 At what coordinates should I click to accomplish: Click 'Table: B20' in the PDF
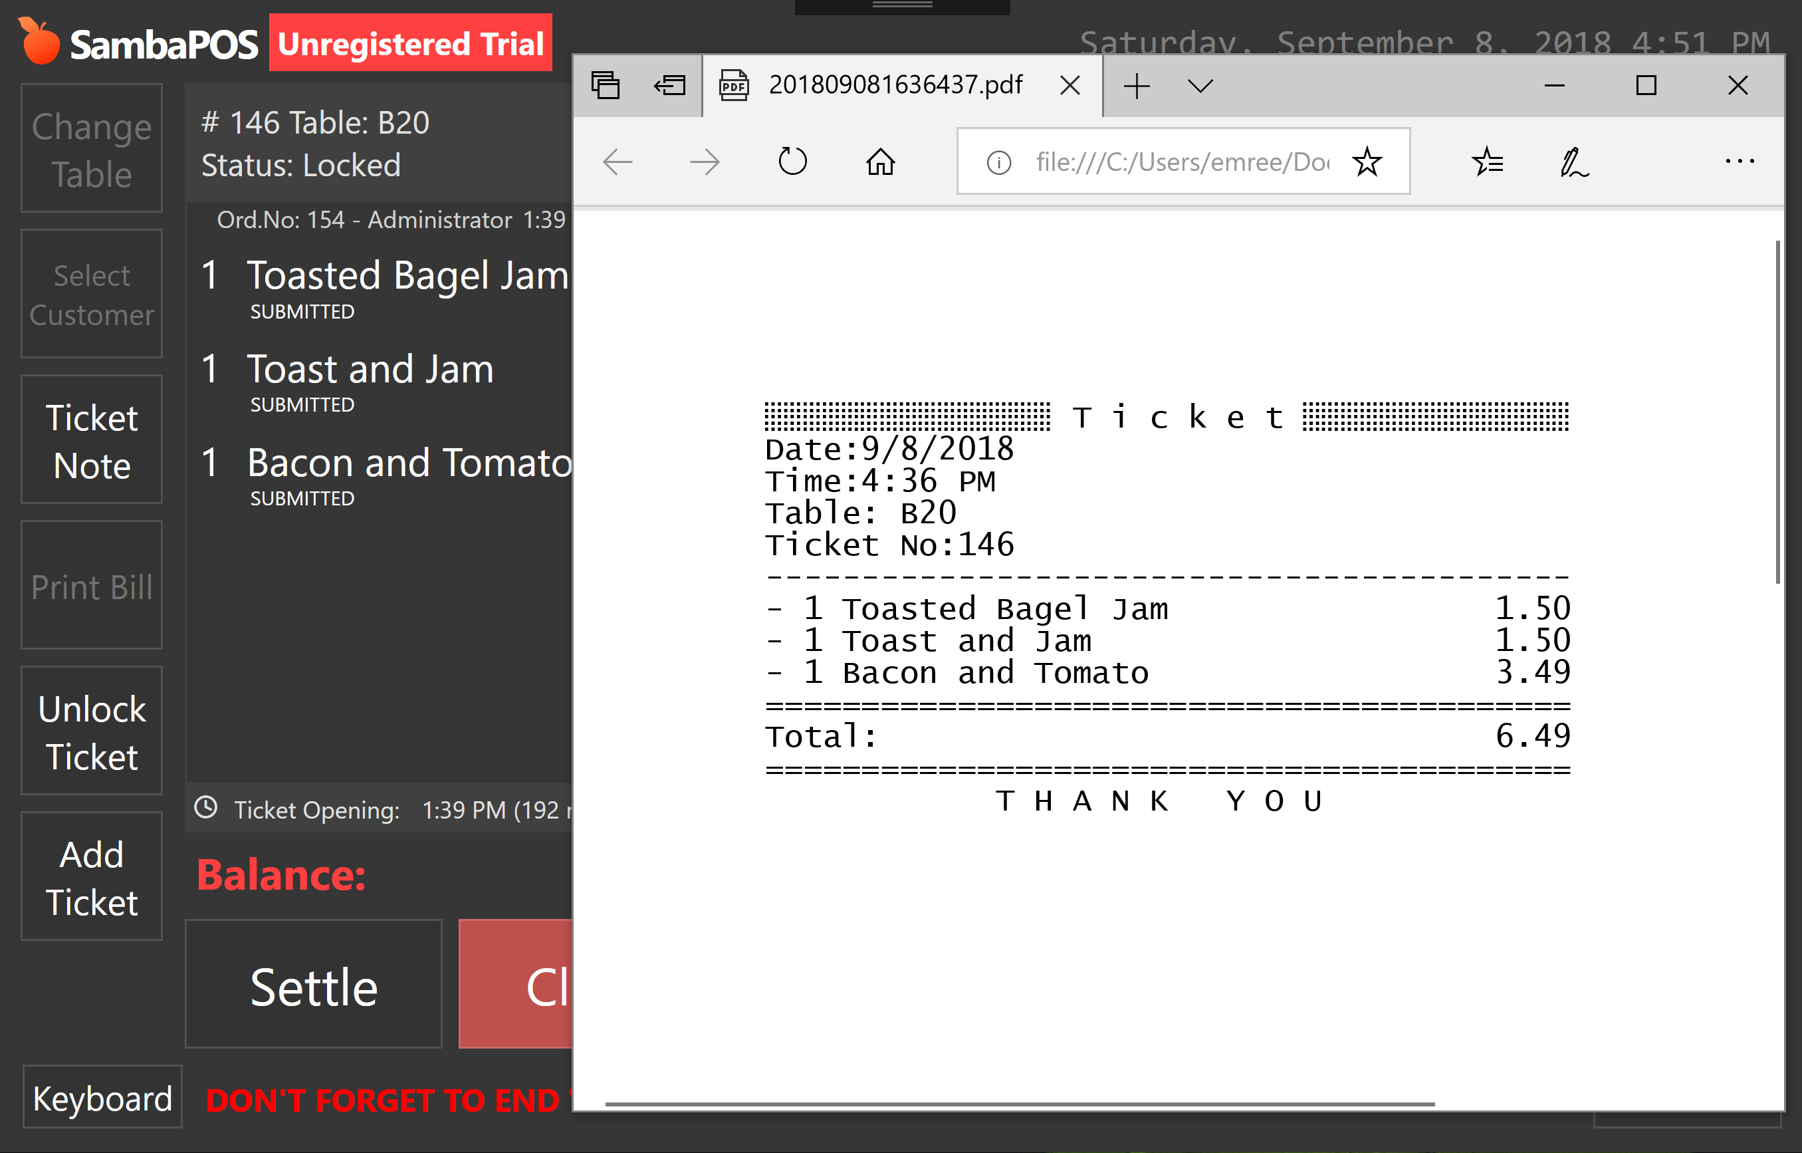[861, 513]
